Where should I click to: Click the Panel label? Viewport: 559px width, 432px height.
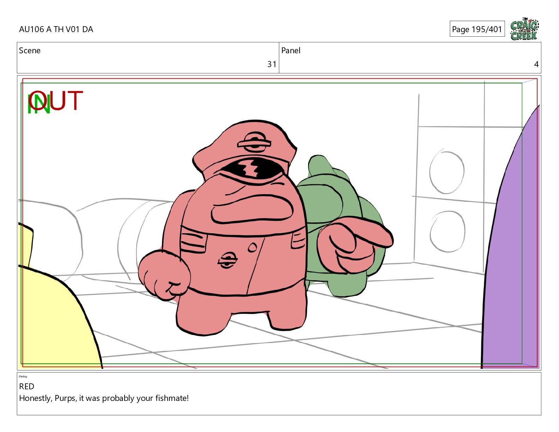(291, 50)
